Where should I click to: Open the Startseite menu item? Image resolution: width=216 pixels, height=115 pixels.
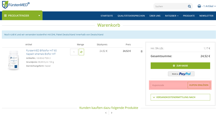tap(107, 16)
